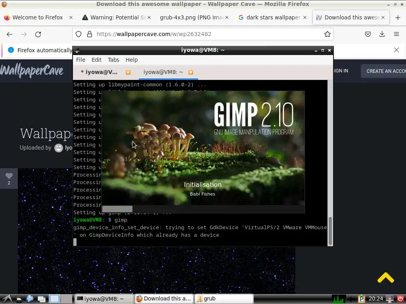Activate grub folder taskbar button

click(x=224, y=299)
